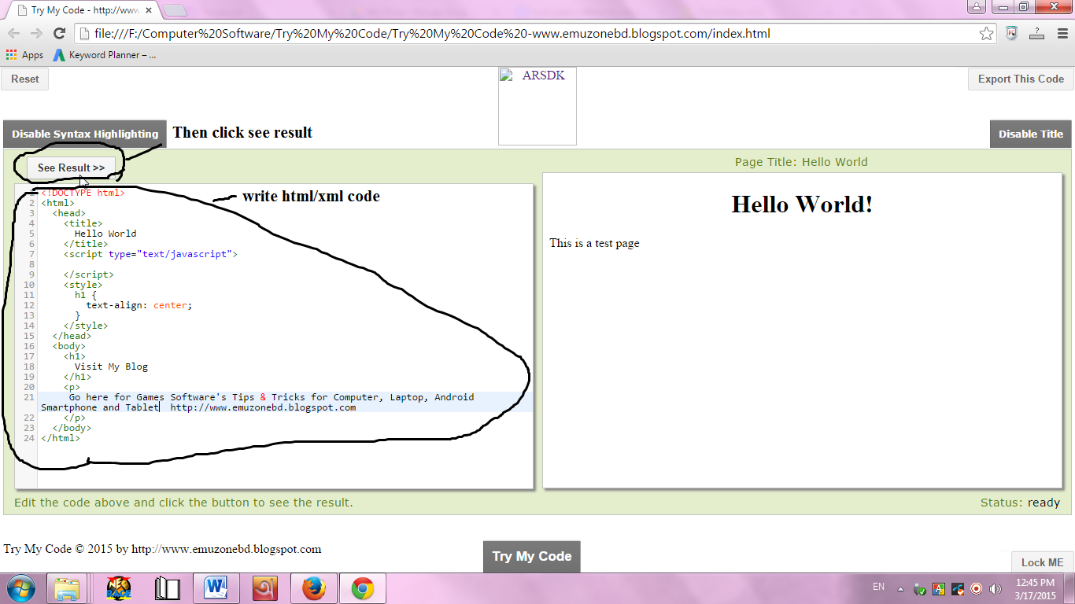
Task: Click the ARSDK broken image link
Action: coord(537,106)
